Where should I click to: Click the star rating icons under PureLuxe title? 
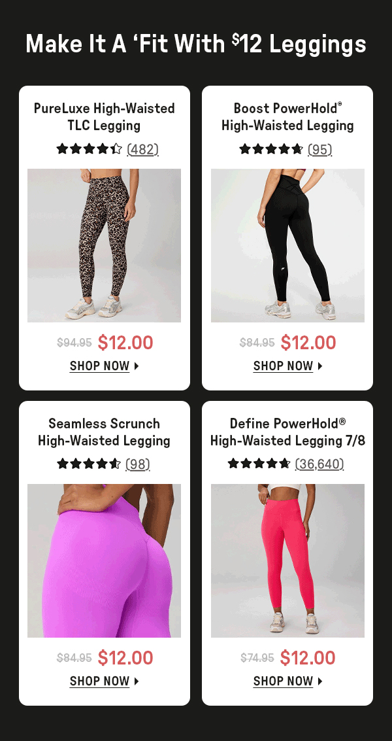[90, 149]
